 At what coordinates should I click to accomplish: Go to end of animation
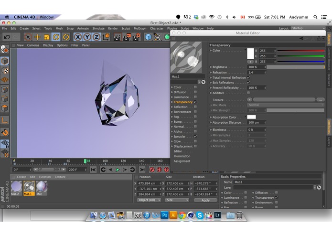tap(142, 170)
